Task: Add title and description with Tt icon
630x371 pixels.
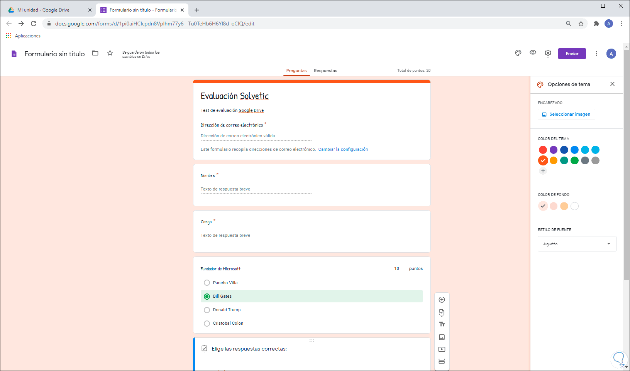Action: pyautogui.click(x=442, y=324)
